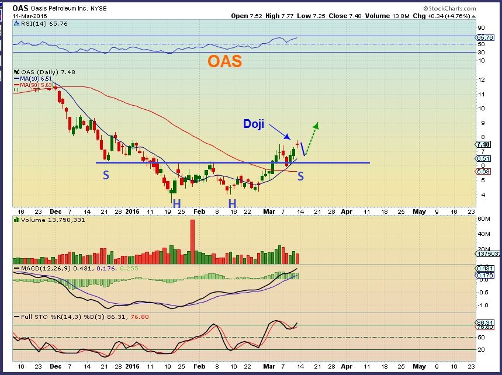Click the Chg +0.34 (+4.76%) value
Screen dimensions: 502x375
click(x=441, y=16)
